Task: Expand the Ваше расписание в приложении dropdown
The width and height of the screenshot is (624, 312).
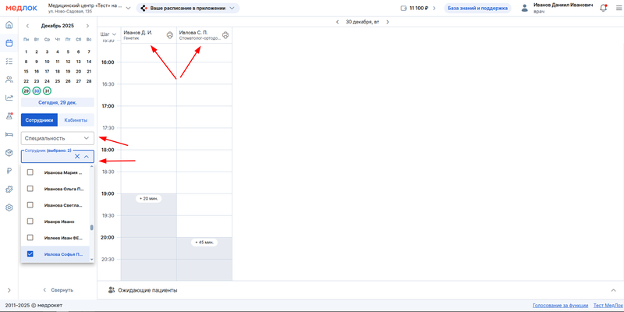Action: pyautogui.click(x=188, y=8)
